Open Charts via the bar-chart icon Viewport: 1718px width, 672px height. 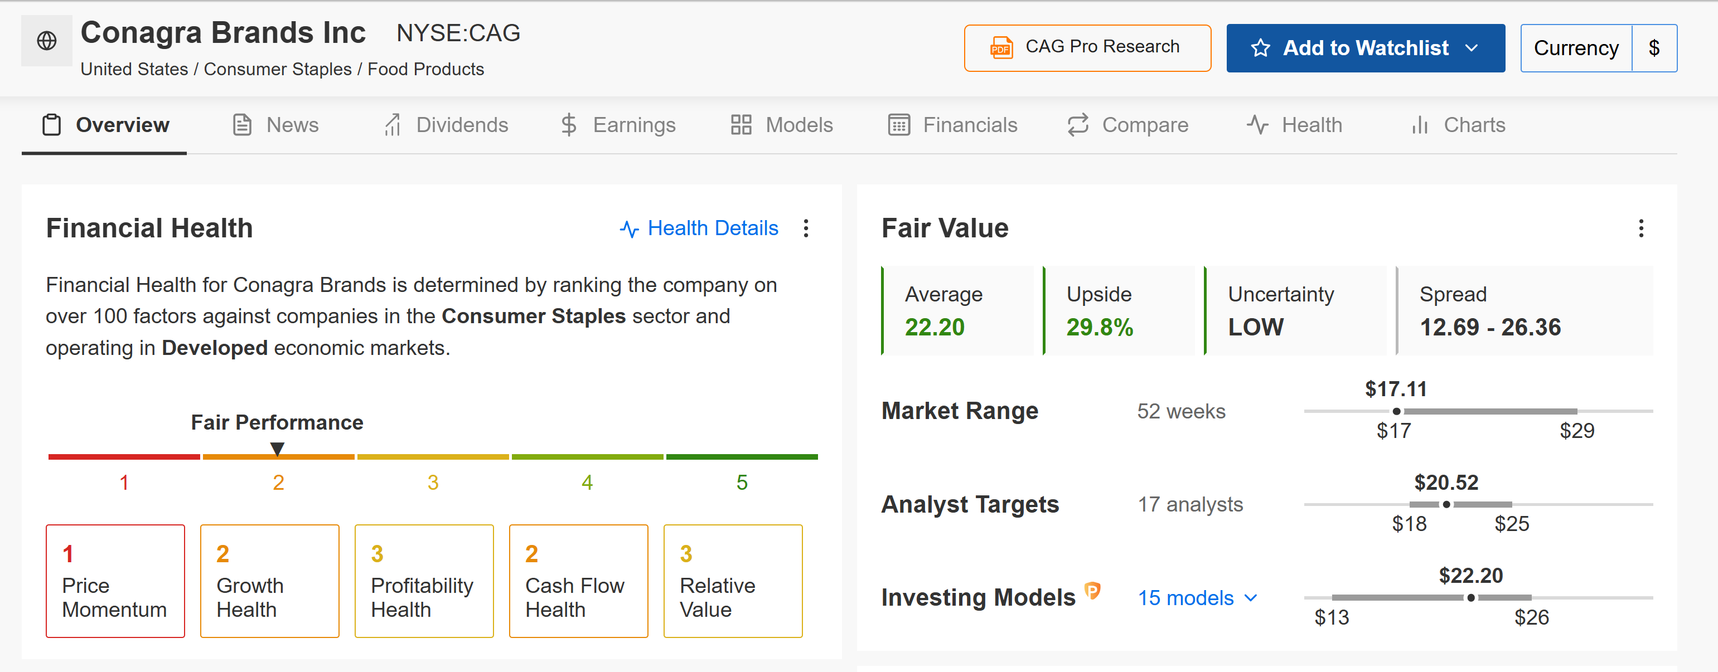(x=1420, y=125)
